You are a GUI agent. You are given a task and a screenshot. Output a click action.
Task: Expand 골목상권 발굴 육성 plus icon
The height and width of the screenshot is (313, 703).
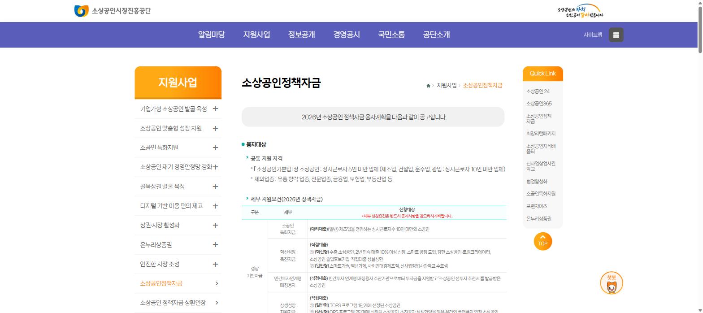coord(215,187)
